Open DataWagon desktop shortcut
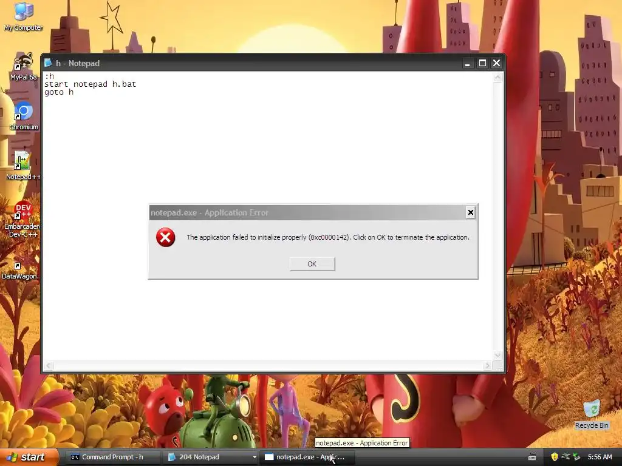The height and width of the screenshot is (466, 622). (20, 271)
